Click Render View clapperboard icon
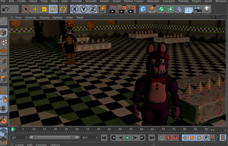 (113, 9)
